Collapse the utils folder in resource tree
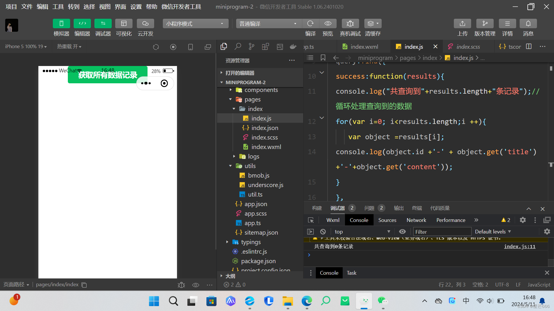Screen dimensions: 554x311 click(x=230, y=166)
